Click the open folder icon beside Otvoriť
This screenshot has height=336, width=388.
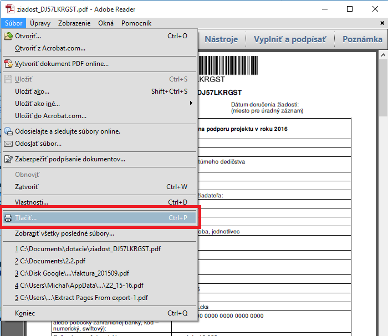coord(8,36)
